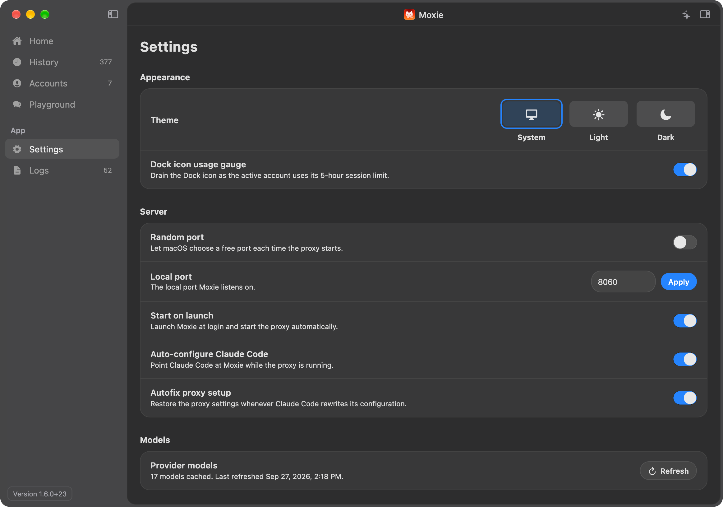Disable Autofix proxy setup switch

point(684,398)
